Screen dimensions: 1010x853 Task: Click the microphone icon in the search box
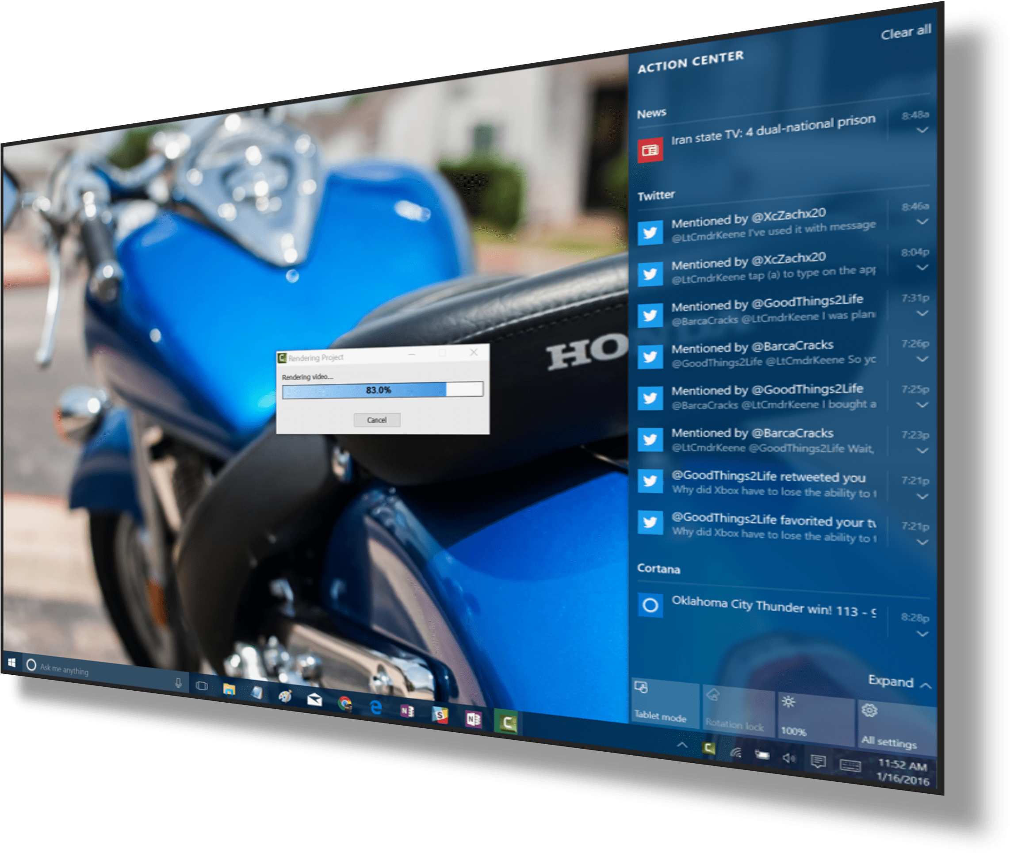click(x=178, y=683)
